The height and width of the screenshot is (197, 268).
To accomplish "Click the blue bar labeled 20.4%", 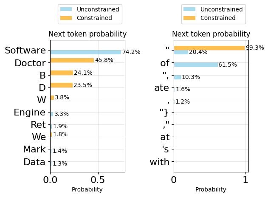I will pyautogui.click(x=181, y=52).
